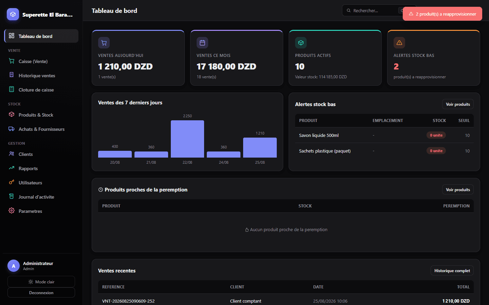Open the Tableau de bord menu item
The height and width of the screenshot is (305, 489).
(x=41, y=36)
